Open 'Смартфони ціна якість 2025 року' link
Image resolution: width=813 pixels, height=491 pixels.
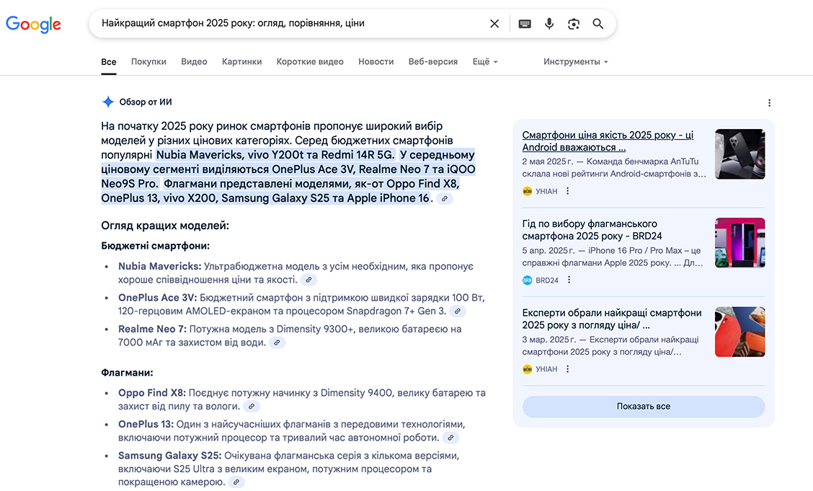pyautogui.click(x=608, y=141)
